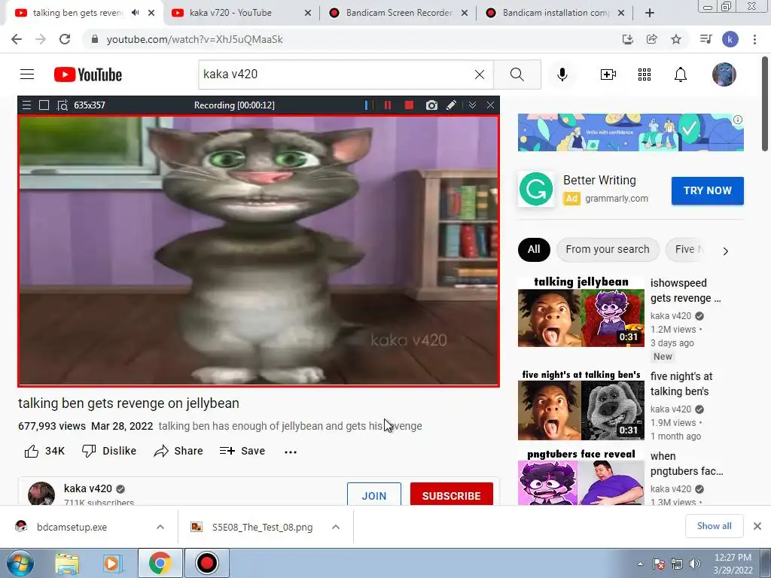Viewport: 771px width, 578px height.
Task: Close the Bandicam recording frame
Action: [x=490, y=105]
